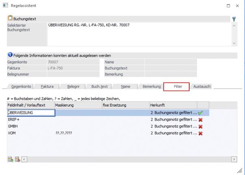Click red X in GMBH row
Viewport: 245px width, 175px height.
pyautogui.click(x=200, y=126)
